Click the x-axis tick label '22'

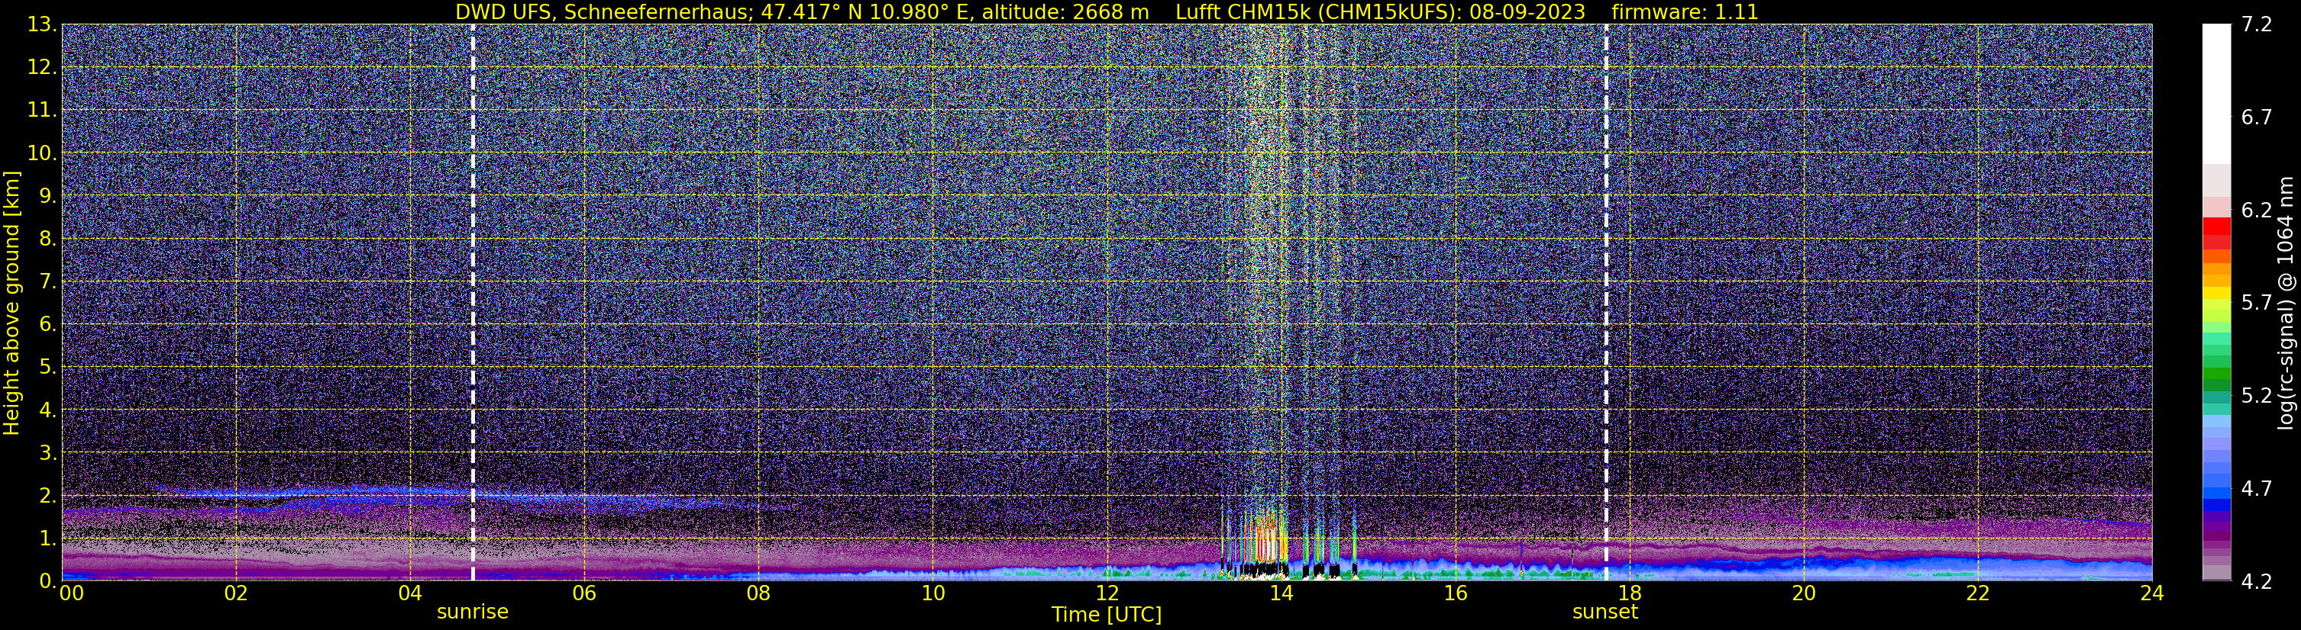pos(1978,594)
